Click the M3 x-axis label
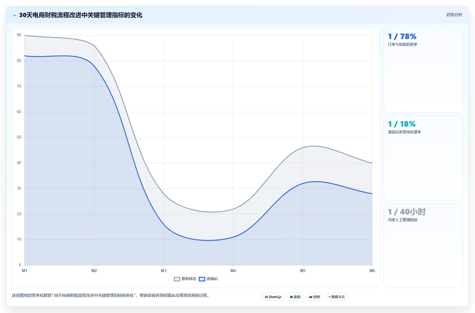This screenshot has height=313, width=475. [x=164, y=271]
